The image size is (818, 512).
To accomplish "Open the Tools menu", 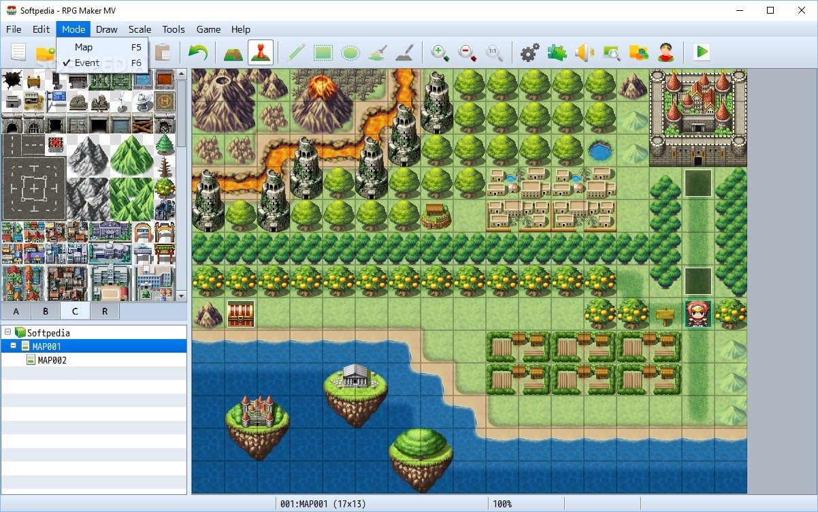I will [174, 29].
